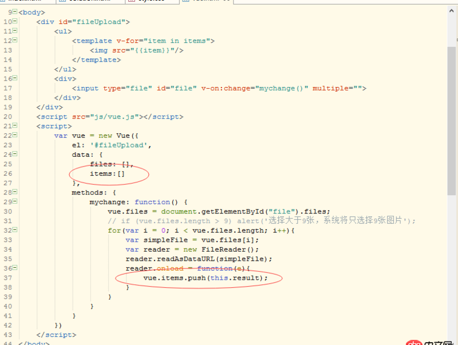Image resolution: width=458 pixels, height=345 pixels.
Task: Collapse the reader.onload function at line 36
Action: (14, 268)
